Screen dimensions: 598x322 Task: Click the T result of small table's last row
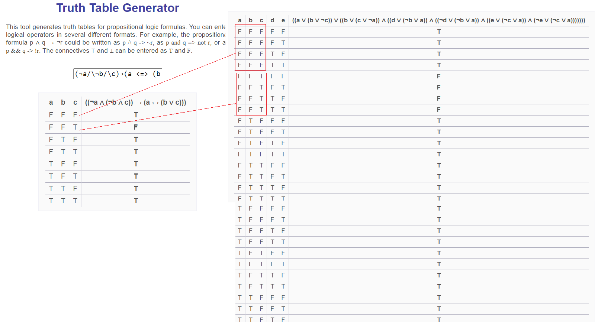point(136,201)
